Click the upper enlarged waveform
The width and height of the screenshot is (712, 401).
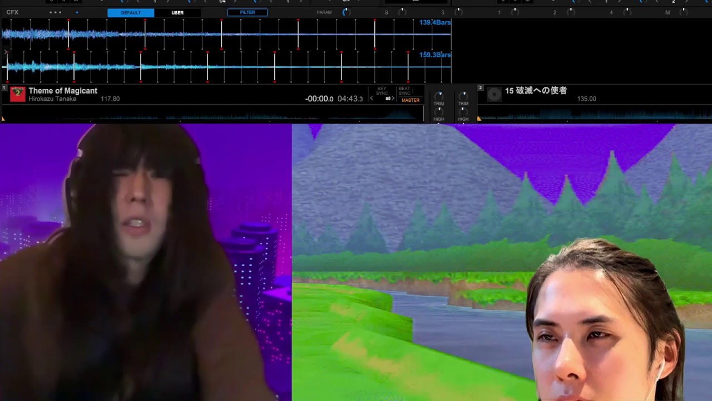[x=226, y=34]
